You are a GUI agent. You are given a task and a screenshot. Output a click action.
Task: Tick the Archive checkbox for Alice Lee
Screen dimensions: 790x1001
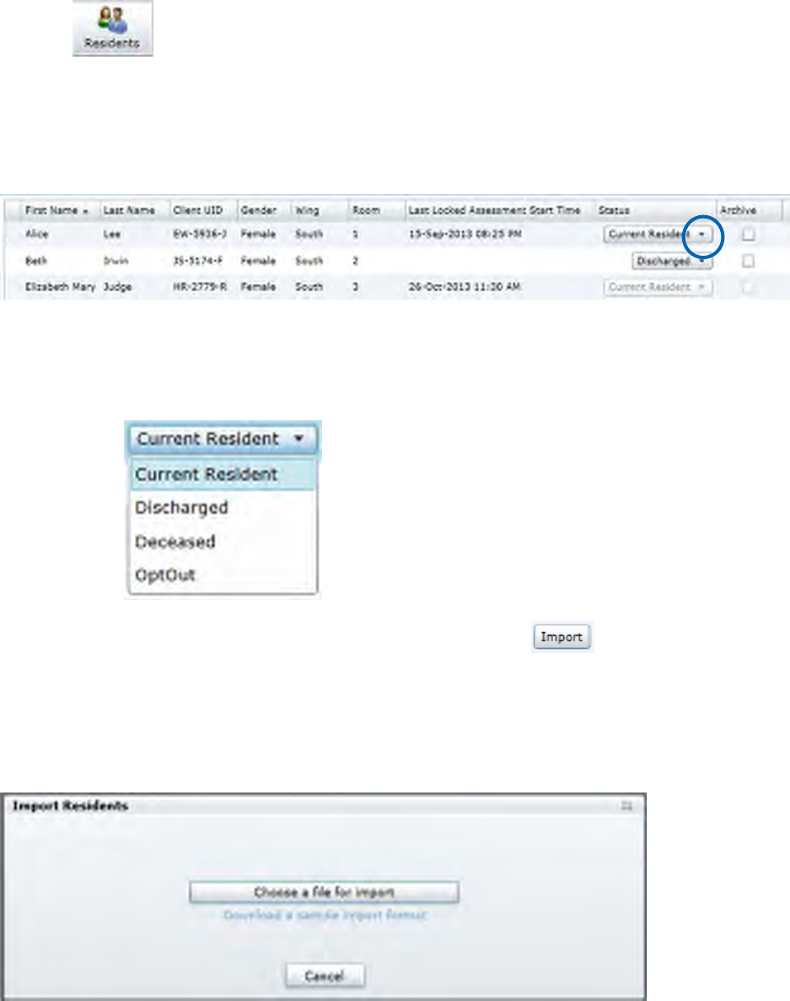tap(748, 235)
